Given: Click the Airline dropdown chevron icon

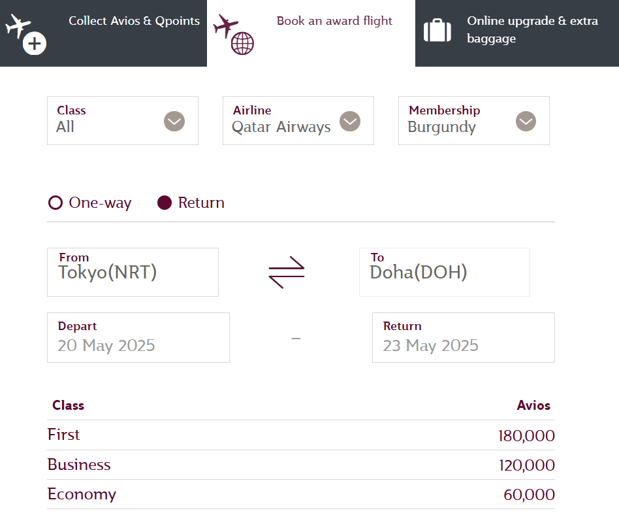Looking at the screenshot, I should (x=350, y=122).
